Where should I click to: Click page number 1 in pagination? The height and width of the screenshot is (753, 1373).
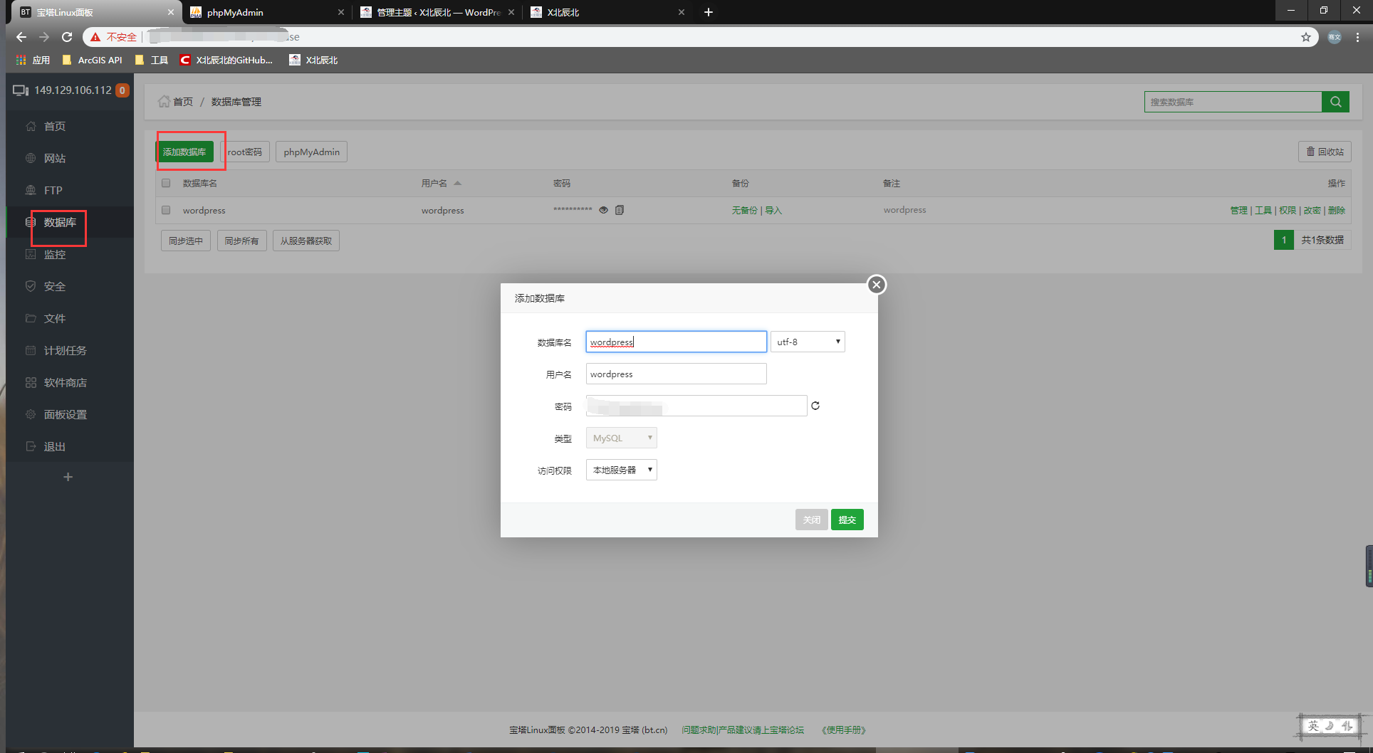pos(1284,240)
